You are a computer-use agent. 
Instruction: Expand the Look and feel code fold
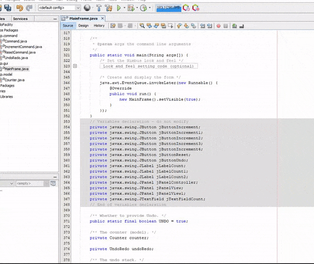coord(75,66)
